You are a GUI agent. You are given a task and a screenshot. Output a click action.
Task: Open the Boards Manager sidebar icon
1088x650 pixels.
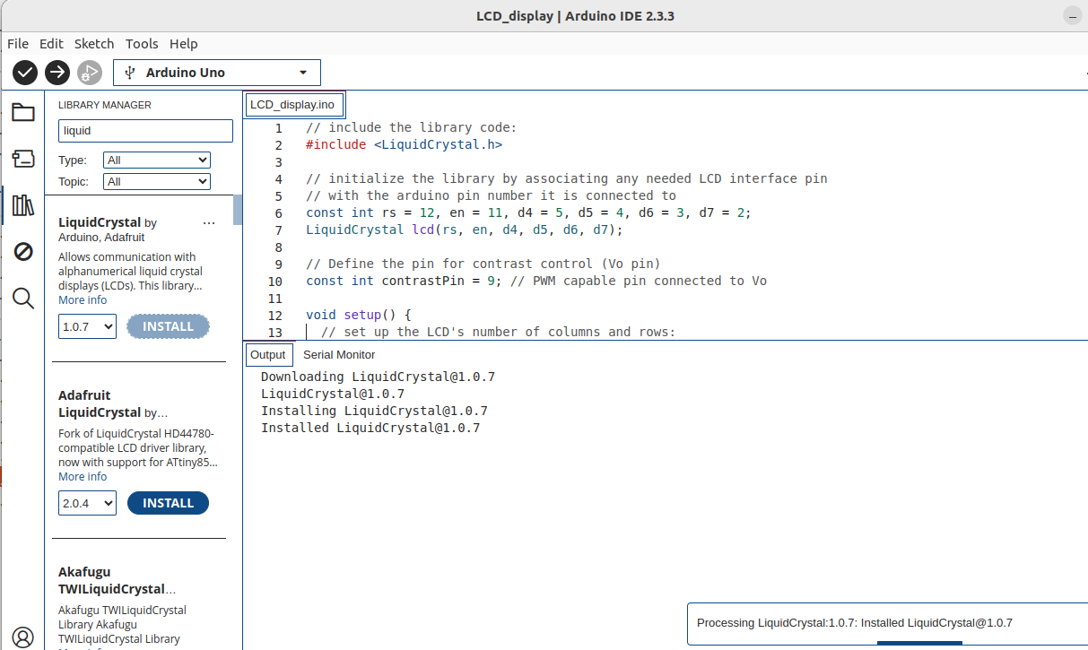pyautogui.click(x=22, y=159)
